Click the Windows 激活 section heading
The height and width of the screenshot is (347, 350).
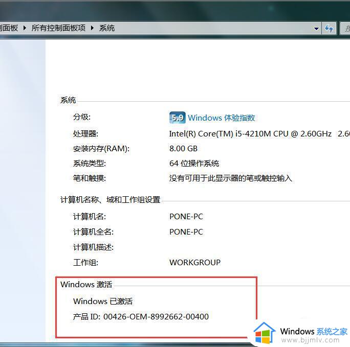[x=86, y=284]
